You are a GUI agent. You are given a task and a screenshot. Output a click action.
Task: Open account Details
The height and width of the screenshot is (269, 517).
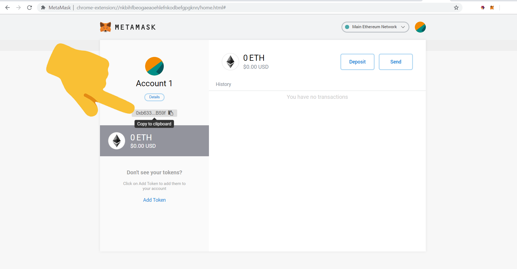[x=154, y=97]
